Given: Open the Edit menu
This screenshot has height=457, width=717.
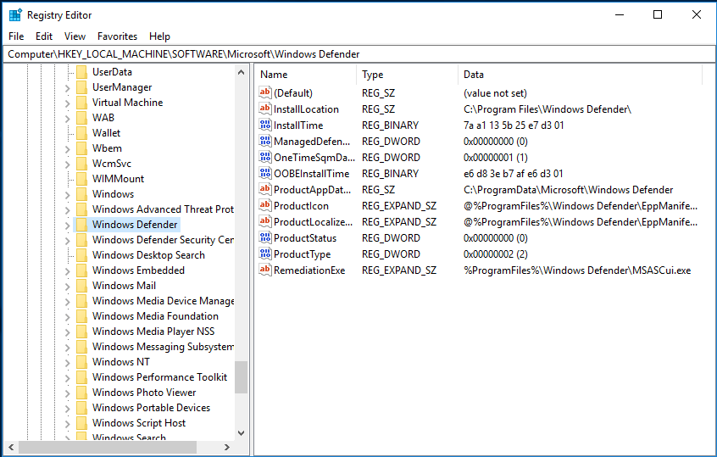Looking at the screenshot, I should [x=44, y=36].
